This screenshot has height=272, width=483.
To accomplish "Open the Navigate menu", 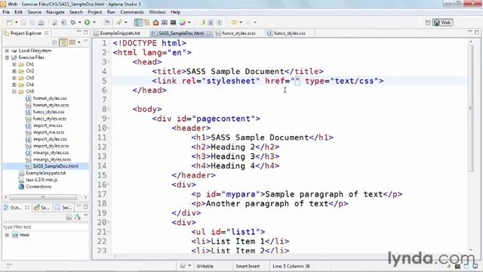I will coord(55,12).
